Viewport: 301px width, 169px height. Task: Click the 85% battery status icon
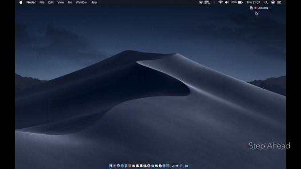[237, 2]
